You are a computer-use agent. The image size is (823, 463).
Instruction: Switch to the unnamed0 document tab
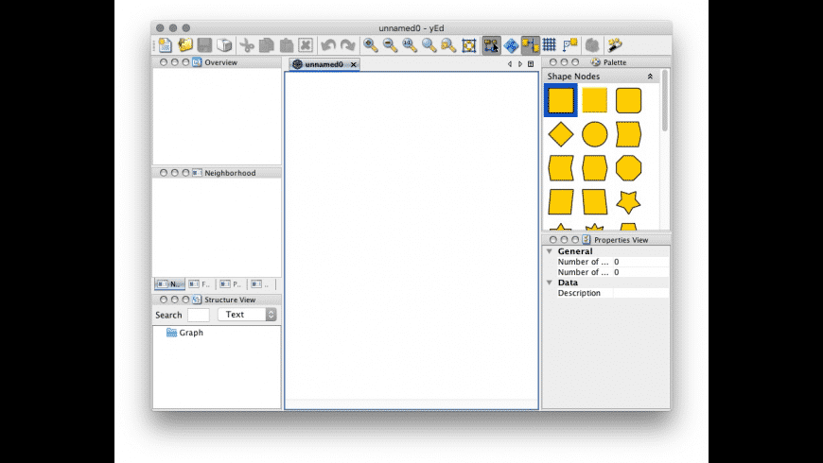324,64
